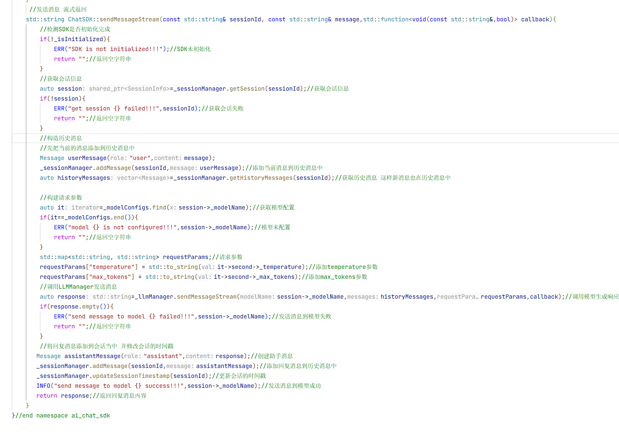This screenshot has height=446, width=619.
Task: Click the callback argument in the _llmManager call
Action: [x=543, y=297]
